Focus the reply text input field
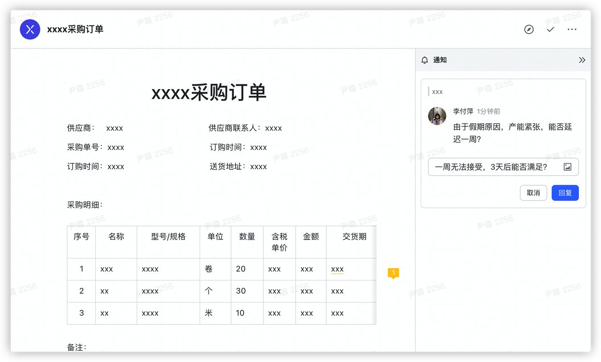 coord(493,167)
